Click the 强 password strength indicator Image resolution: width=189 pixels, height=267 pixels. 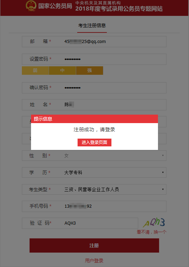pyautogui.click(x=90, y=71)
